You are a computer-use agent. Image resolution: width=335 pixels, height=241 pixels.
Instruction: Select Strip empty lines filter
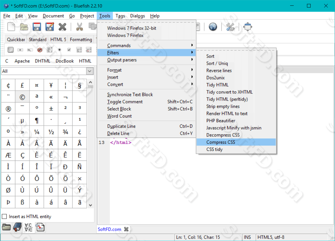(236, 106)
